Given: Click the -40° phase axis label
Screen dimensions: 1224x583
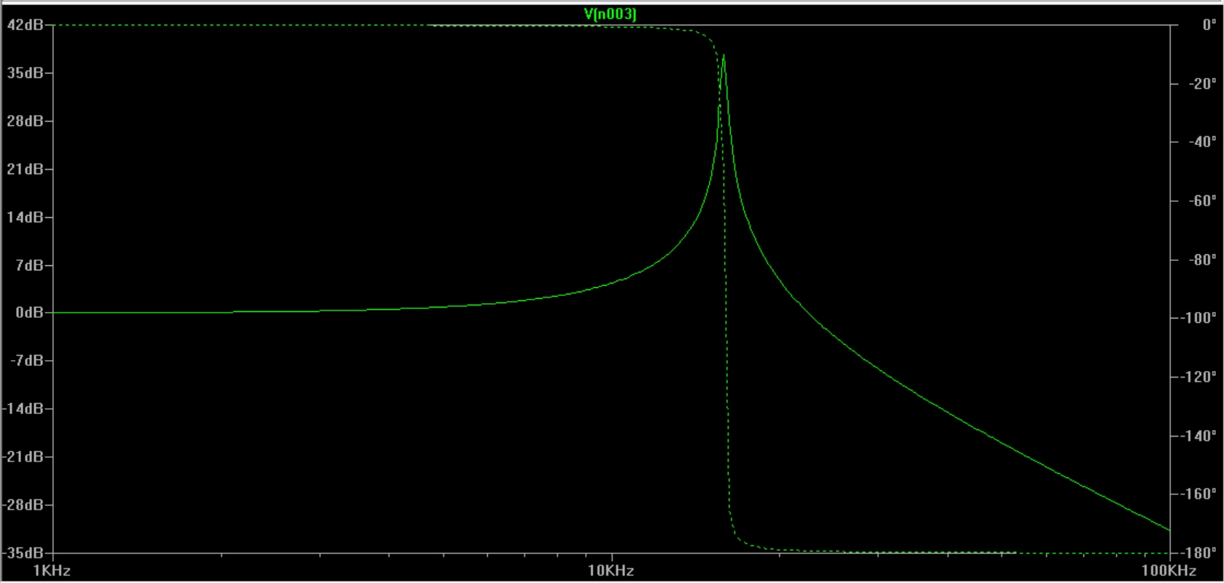Looking at the screenshot, I should 1202,142.
